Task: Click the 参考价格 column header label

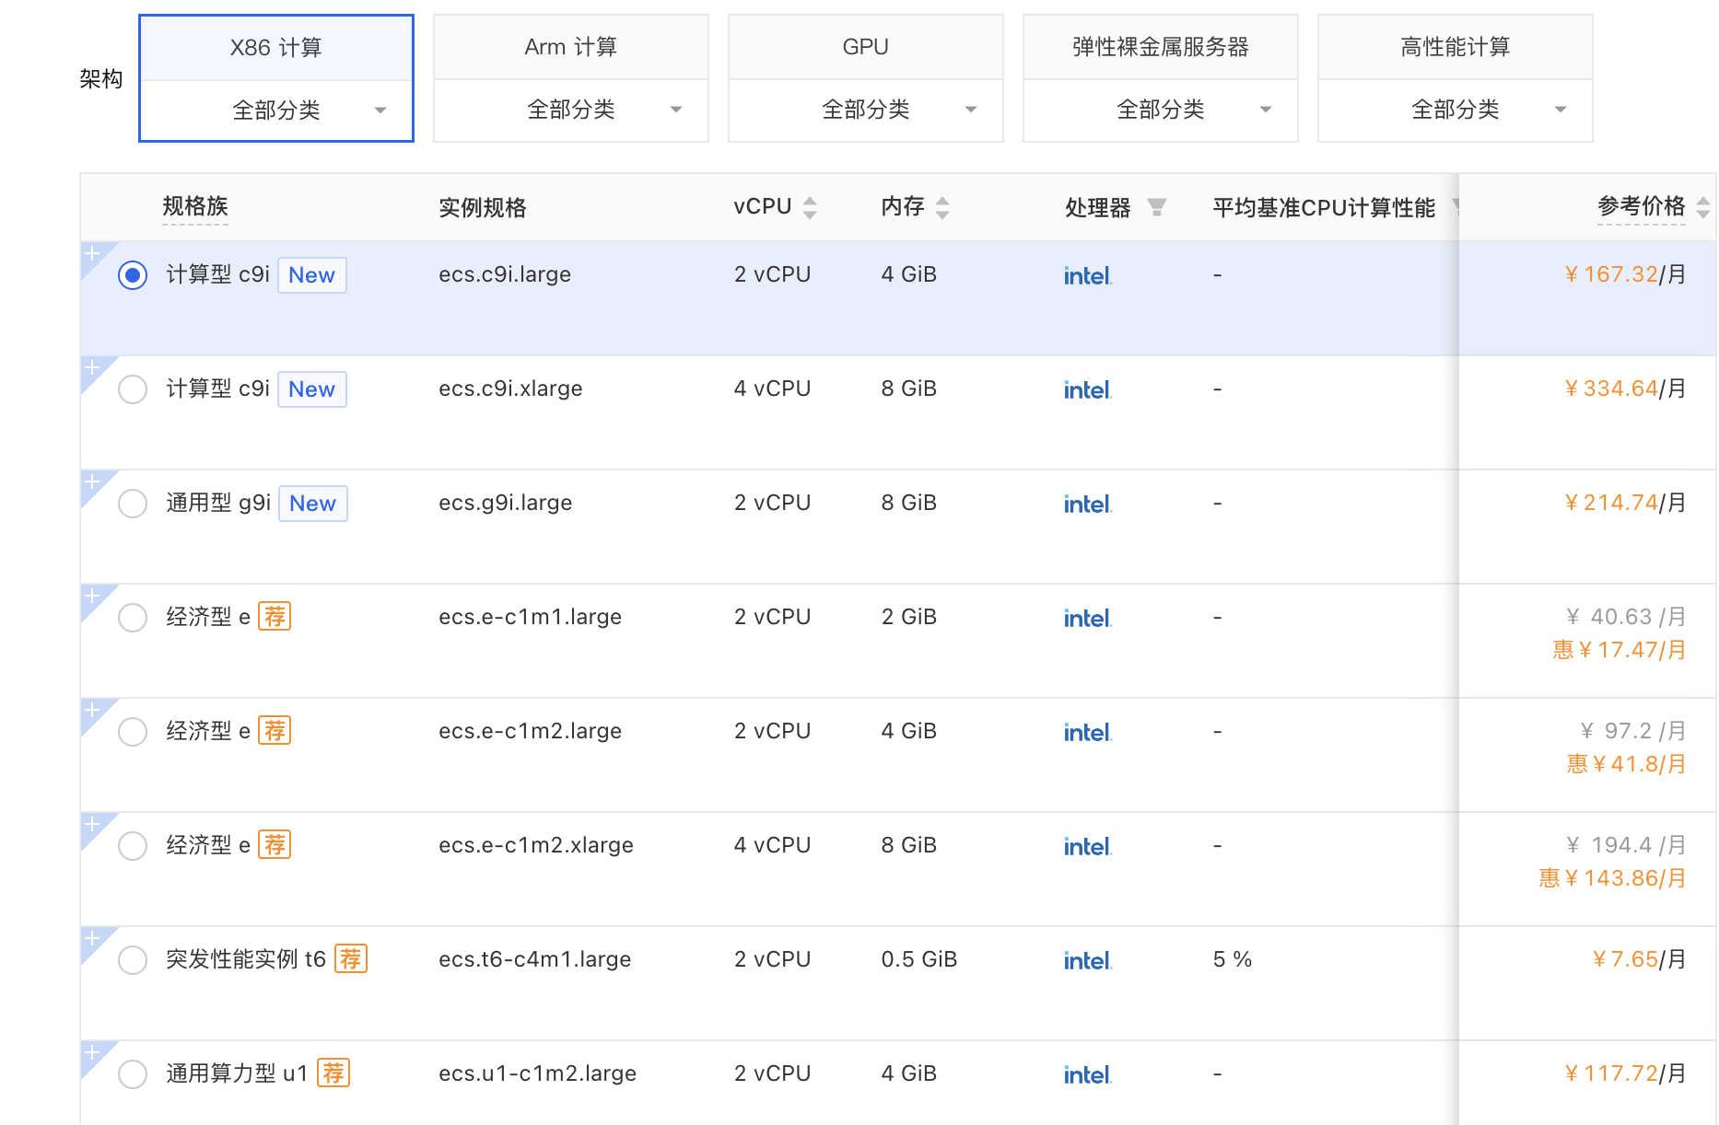Action: point(1641,206)
